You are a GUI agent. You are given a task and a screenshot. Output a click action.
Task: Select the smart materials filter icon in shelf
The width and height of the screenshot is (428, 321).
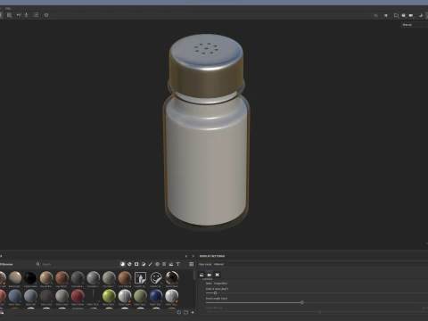[129, 264]
